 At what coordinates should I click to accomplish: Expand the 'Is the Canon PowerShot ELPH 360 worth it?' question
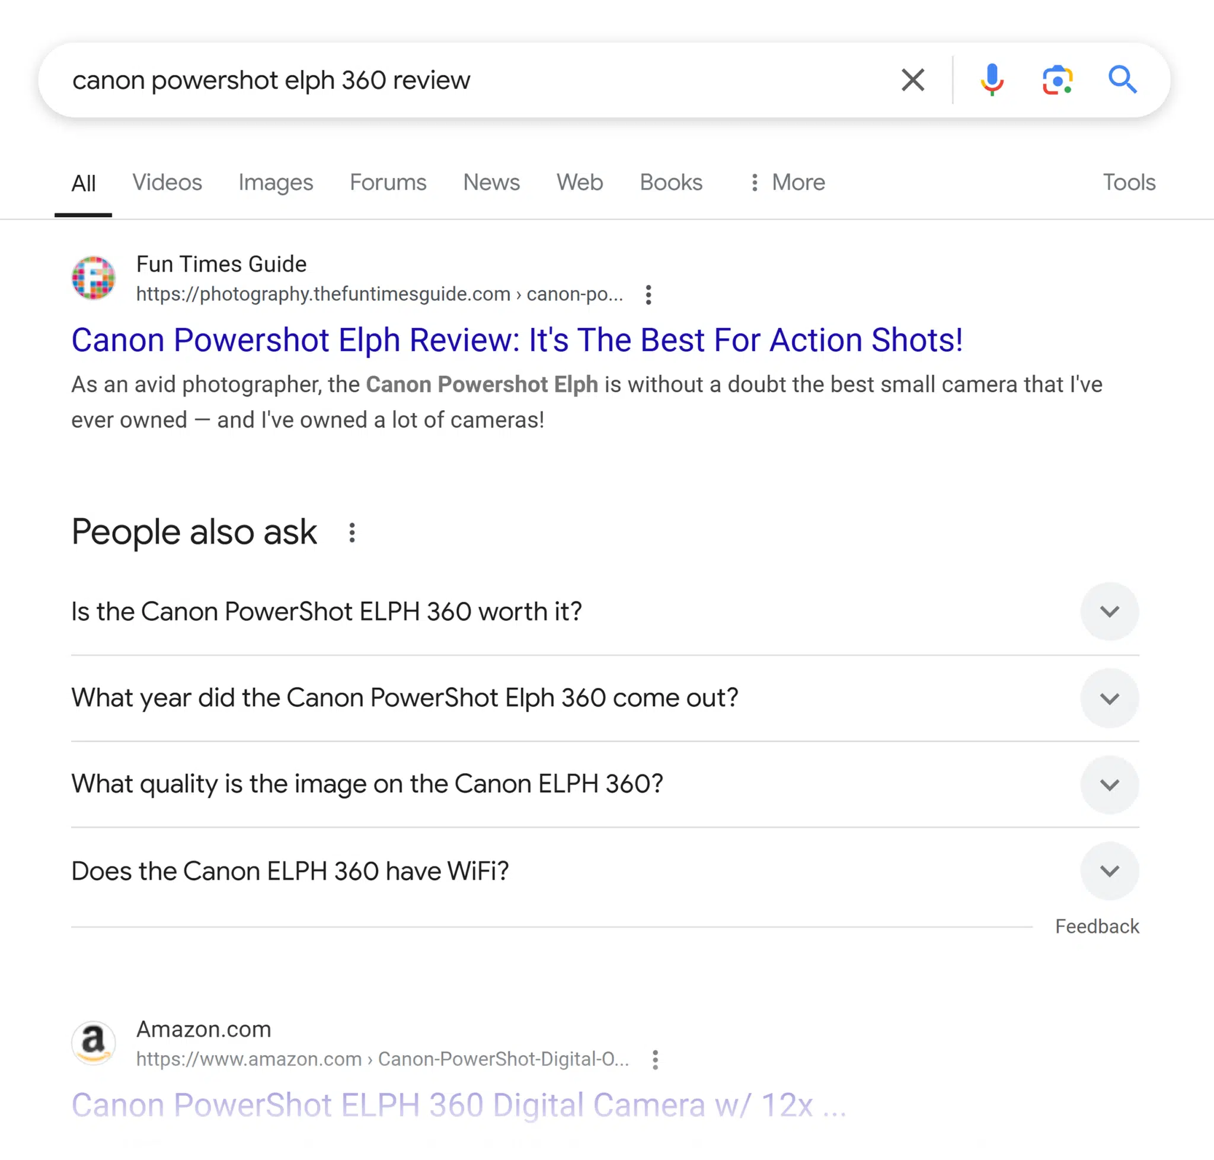click(x=1110, y=610)
